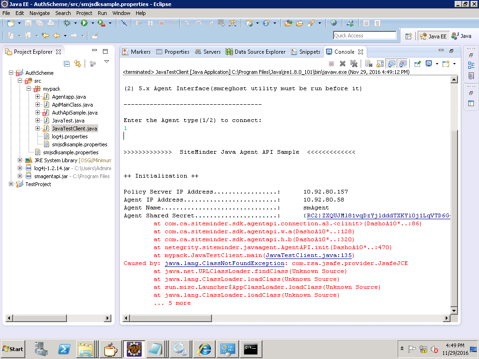Click the Clear Console icon

click(369, 64)
